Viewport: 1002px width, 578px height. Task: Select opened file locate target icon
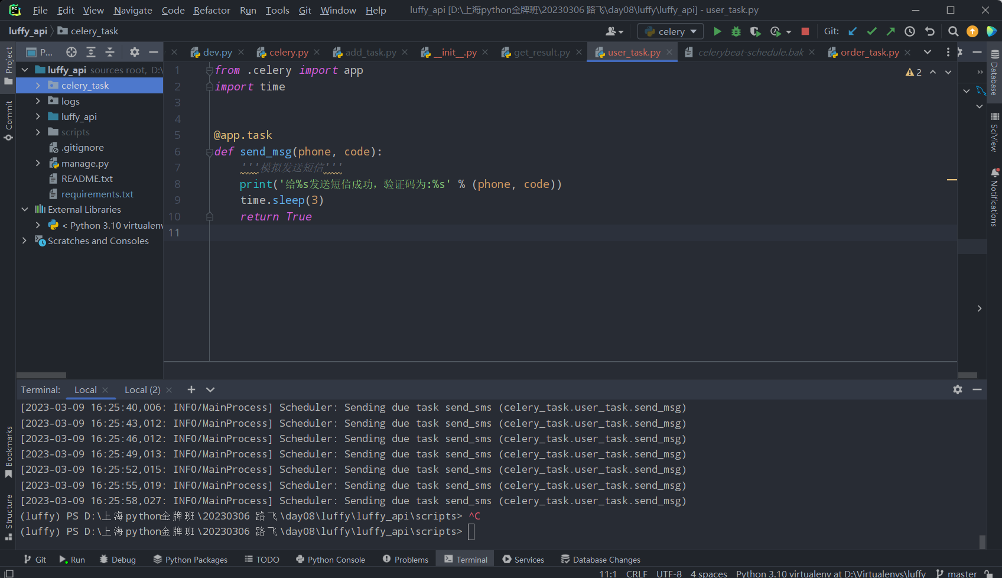71,52
